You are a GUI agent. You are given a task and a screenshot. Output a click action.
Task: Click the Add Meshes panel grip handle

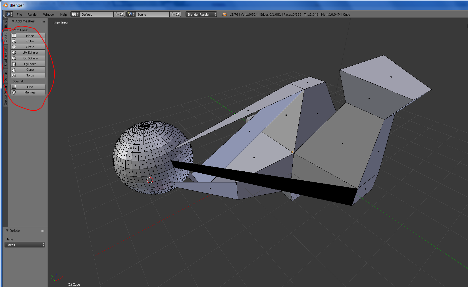pyautogui.click(x=43, y=22)
